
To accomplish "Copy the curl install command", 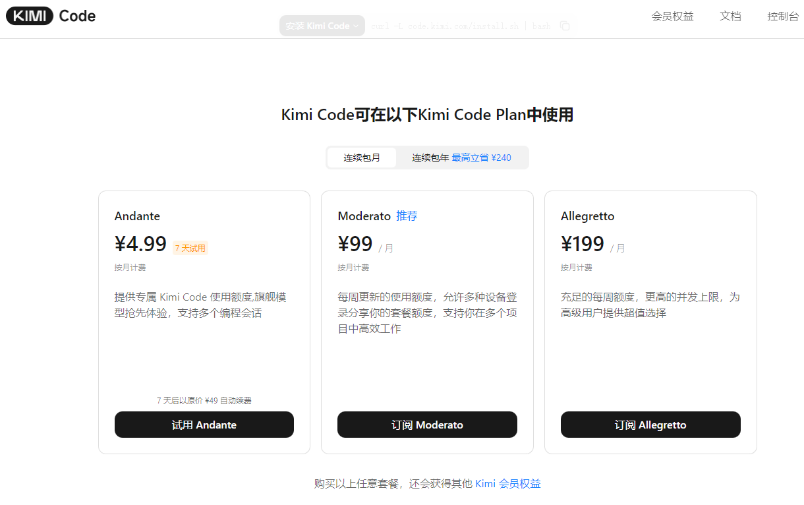I will click(x=565, y=26).
